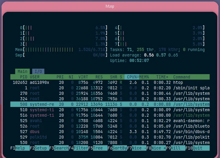Sort by the MEM% column header
The width and height of the screenshot is (220, 158).
(144, 77)
